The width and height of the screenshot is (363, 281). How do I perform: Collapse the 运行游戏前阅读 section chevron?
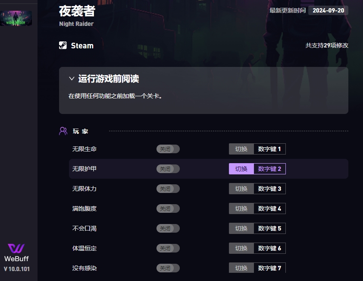72,79
